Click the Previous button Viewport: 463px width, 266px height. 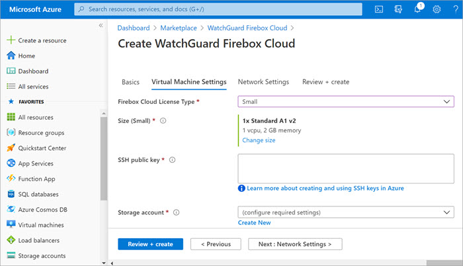pyautogui.click(x=216, y=244)
